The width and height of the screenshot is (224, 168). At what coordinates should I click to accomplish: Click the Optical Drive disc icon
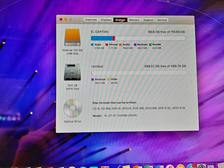[x=73, y=108]
